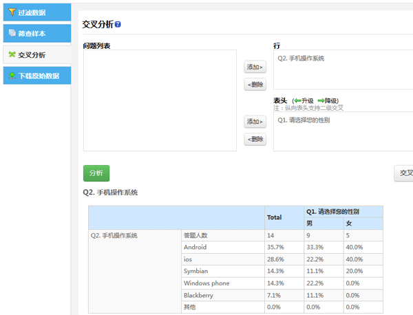Click the stacked pages icon on 筛查样本
Screen dimensions: 413x315
point(12,33)
